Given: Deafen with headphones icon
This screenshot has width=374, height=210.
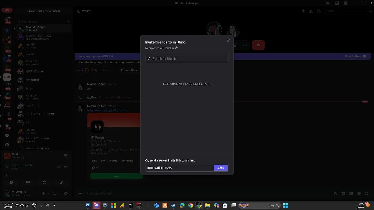Looking at the screenshot, I should pyautogui.click(x=55, y=193).
